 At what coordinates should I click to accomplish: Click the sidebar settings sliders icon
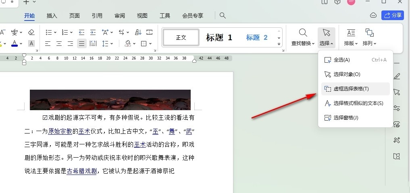[x=397, y=108]
